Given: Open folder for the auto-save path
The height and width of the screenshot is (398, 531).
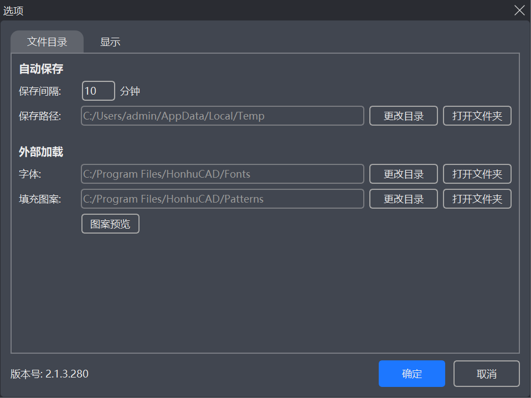Looking at the screenshot, I should point(477,116).
